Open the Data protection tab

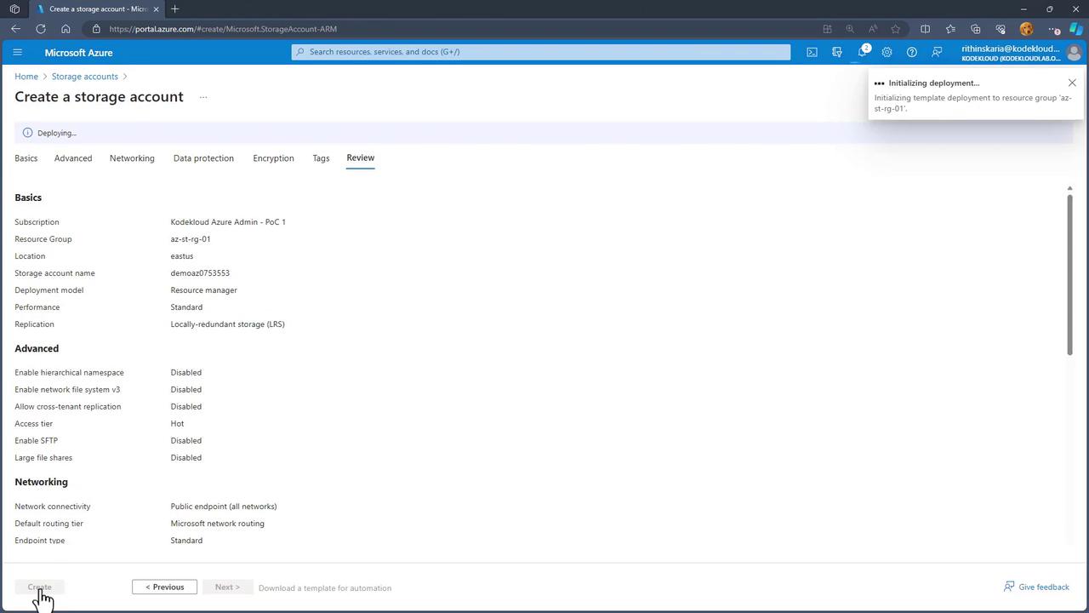point(203,158)
